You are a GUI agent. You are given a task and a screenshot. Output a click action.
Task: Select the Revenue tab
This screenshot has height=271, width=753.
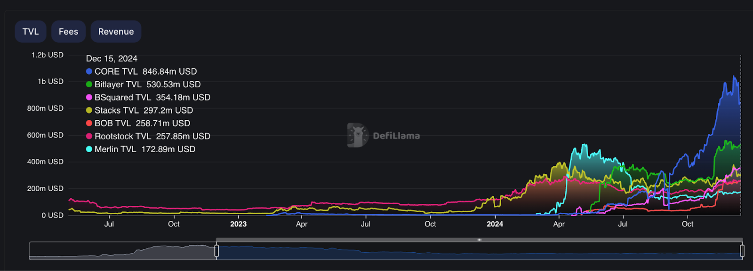coord(116,31)
